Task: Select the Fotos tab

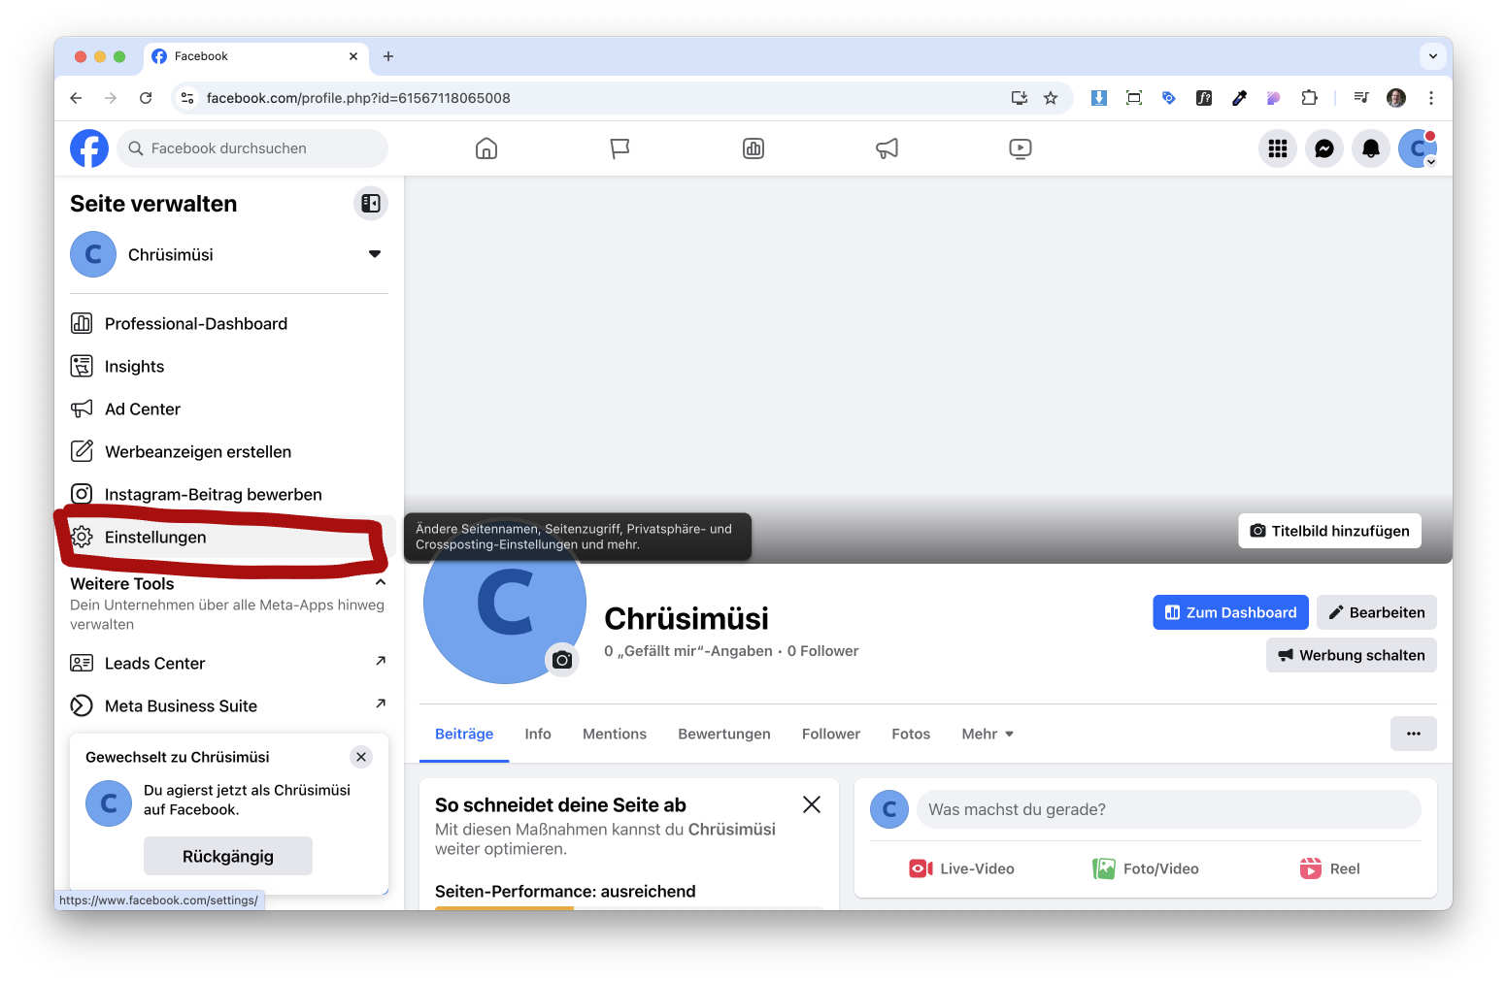Action: pyautogui.click(x=910, y=734)
